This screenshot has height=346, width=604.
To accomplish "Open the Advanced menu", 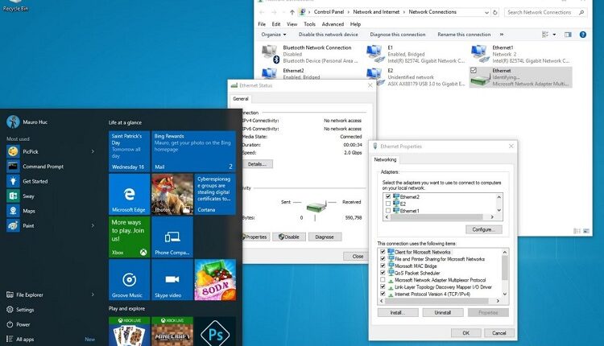I will [333, 24].
